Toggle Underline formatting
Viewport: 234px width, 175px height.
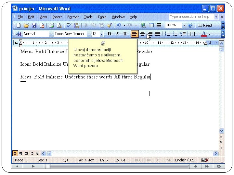point(125,34)
